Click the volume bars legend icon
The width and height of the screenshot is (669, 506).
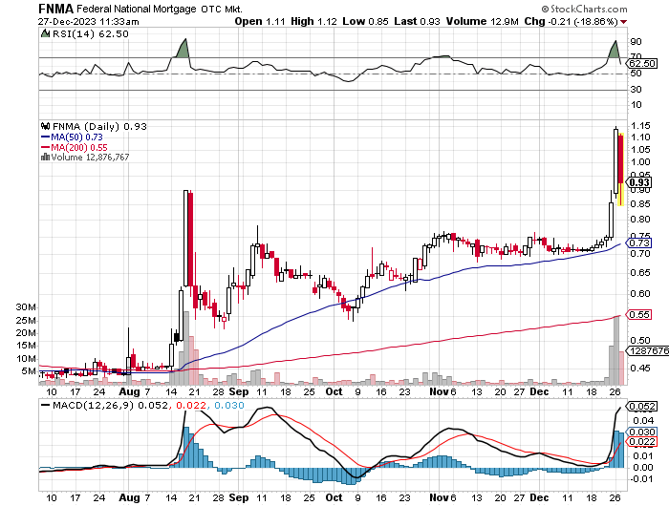[45, 157]
